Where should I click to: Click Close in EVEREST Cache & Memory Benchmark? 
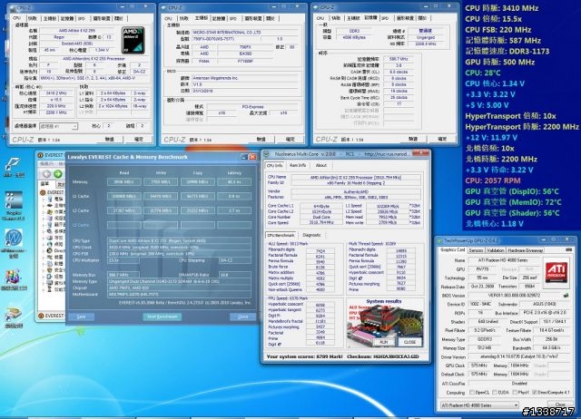242,317
